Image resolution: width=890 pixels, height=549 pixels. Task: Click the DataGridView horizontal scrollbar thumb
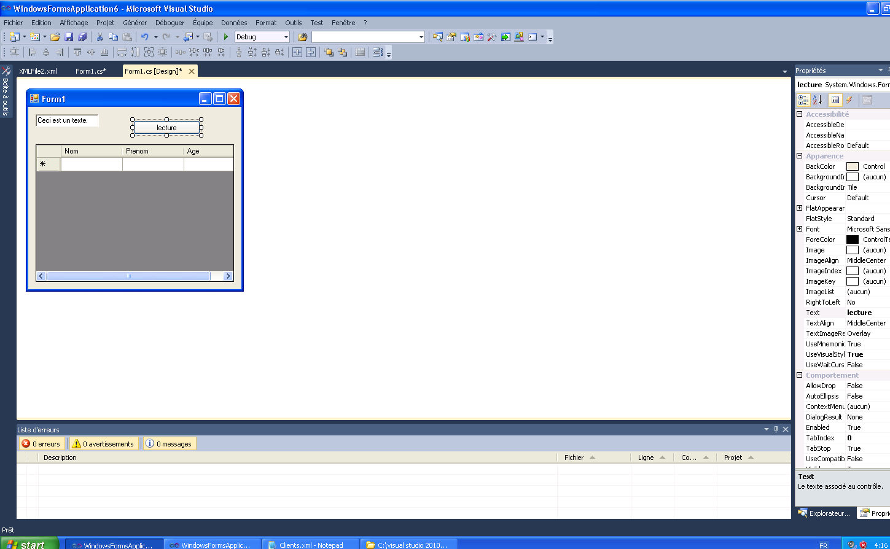pyautogui.click(x=129, y=276)
